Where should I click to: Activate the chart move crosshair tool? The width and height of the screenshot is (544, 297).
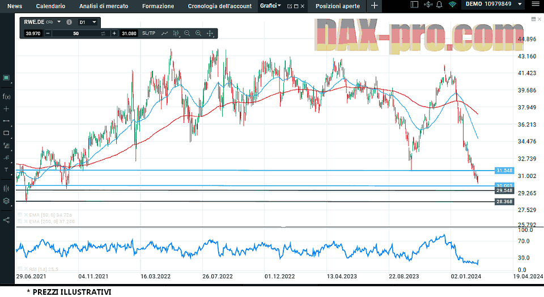(x=210, y=33)
